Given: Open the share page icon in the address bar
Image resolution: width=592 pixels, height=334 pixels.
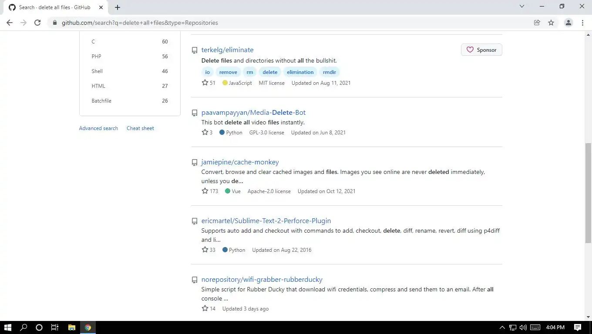Looking at the screenshot, I should click(537, 23).
